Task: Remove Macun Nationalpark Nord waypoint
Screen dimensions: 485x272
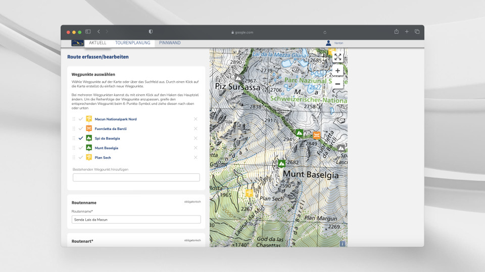Action: point(196,119)
